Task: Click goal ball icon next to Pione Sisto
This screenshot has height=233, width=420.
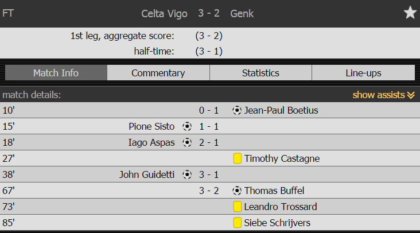Action: [187, 126]
